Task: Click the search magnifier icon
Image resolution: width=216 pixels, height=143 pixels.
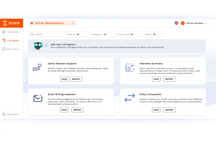Action: (32, 34)
